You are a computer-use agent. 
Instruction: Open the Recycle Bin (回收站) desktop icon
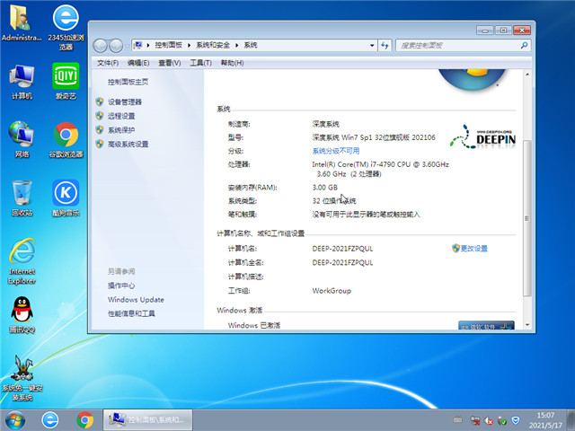tap(22, 198)
